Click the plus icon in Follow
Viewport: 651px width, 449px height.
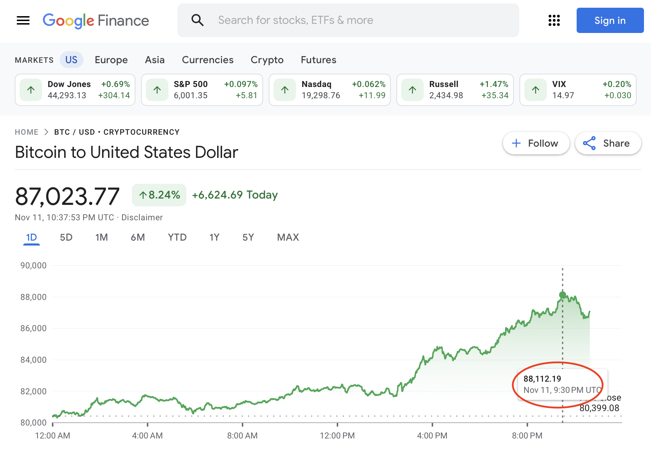516,143
